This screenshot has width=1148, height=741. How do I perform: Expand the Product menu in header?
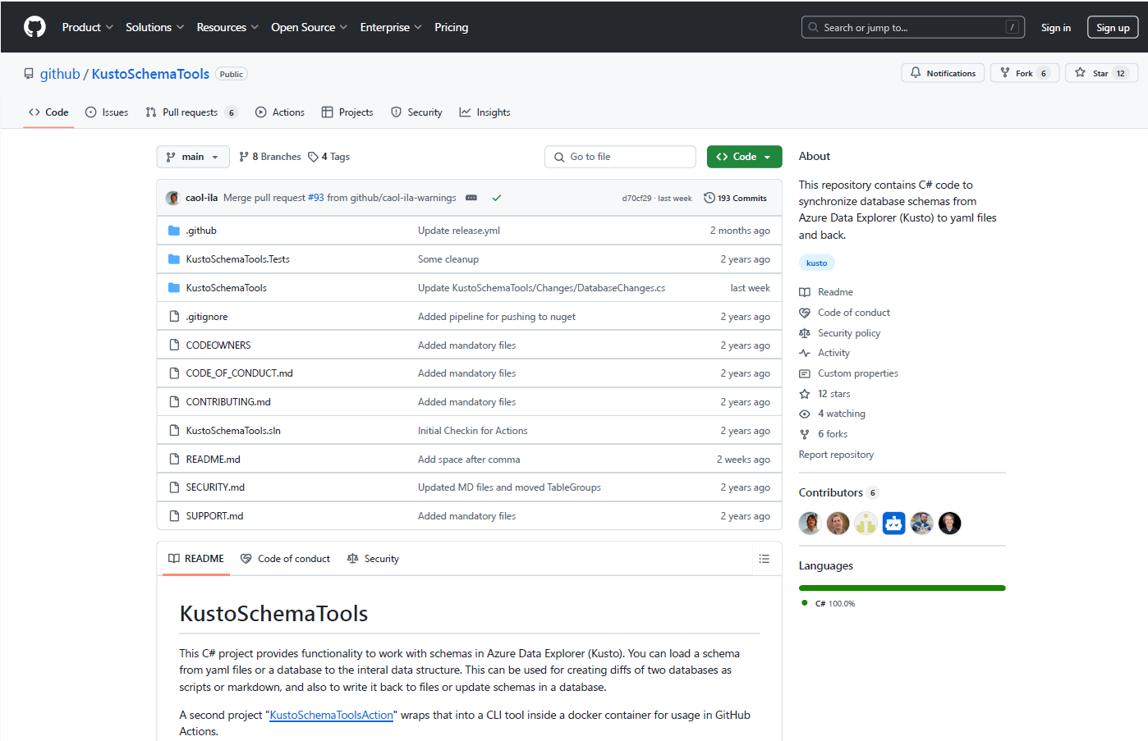point(87,27)
